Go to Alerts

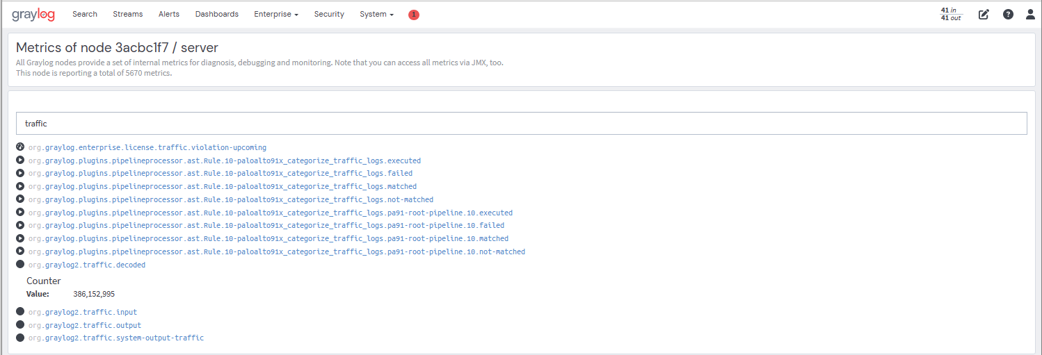tap(169, 14)
